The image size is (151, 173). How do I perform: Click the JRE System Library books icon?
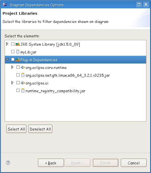click(18, 44)
